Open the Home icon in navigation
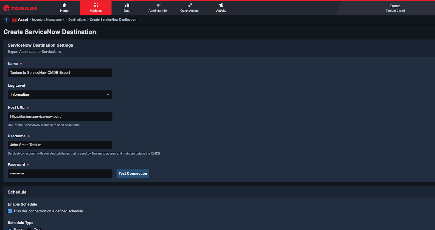435x230 pixels. coord(64,5)
